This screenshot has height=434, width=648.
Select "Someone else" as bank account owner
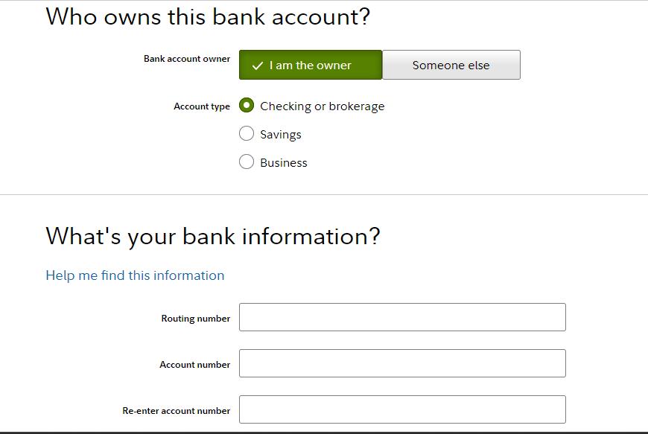click(x=451, y=66)
